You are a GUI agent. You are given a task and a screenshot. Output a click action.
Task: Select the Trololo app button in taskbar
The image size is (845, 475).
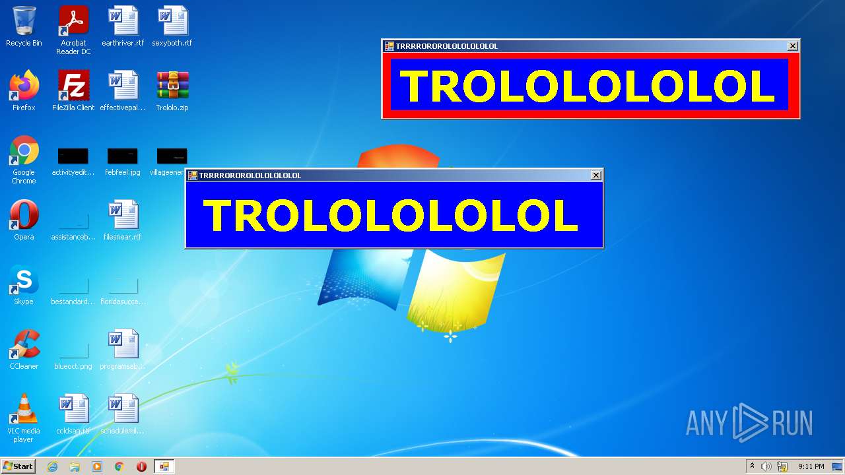point(164,466)
